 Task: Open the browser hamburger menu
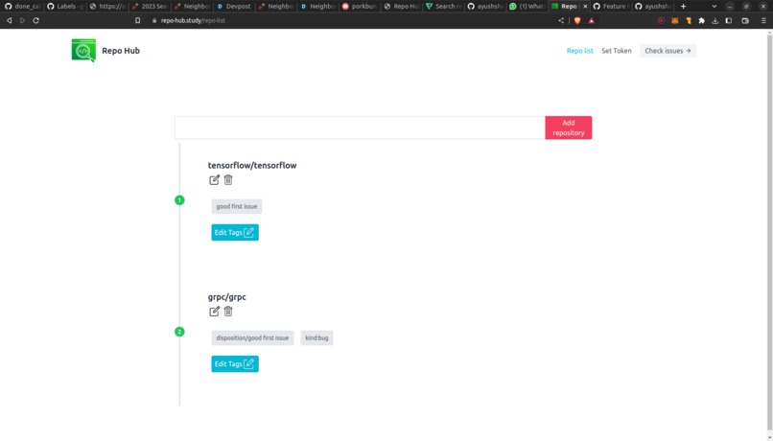[x=763, y=21]
